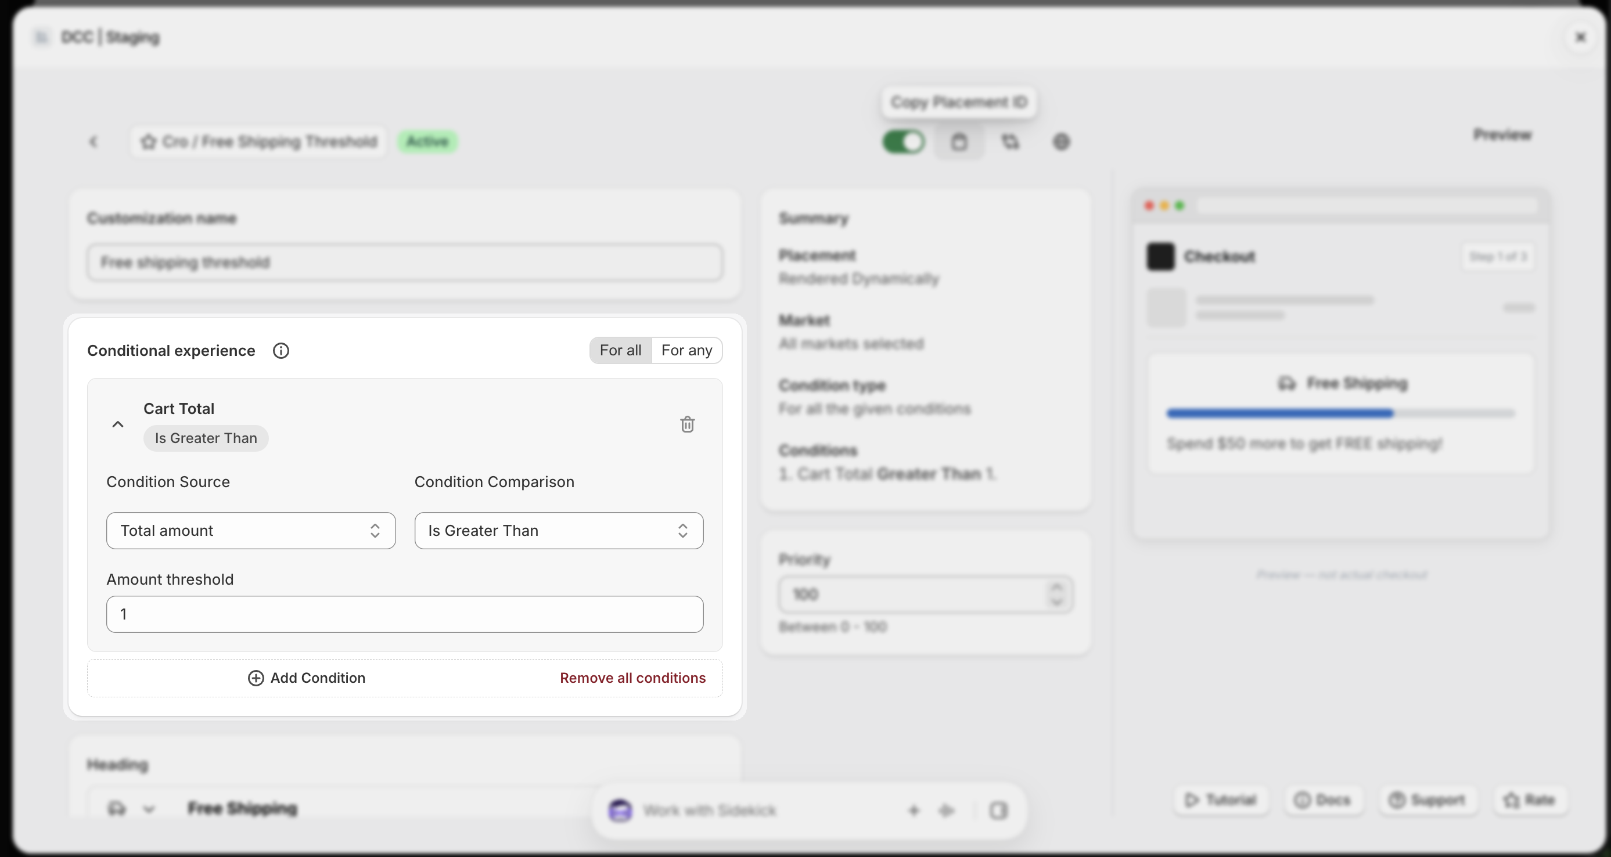Click Work with Sidekick input

[x=709, y=811]
